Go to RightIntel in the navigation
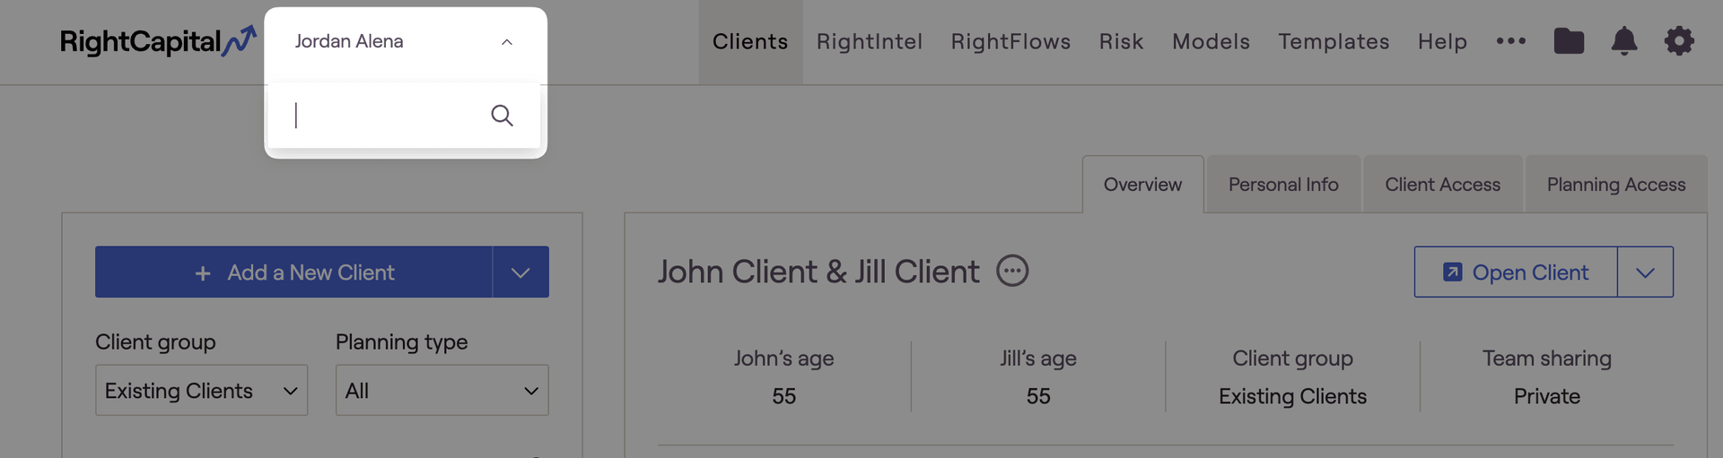 (870, 41)
